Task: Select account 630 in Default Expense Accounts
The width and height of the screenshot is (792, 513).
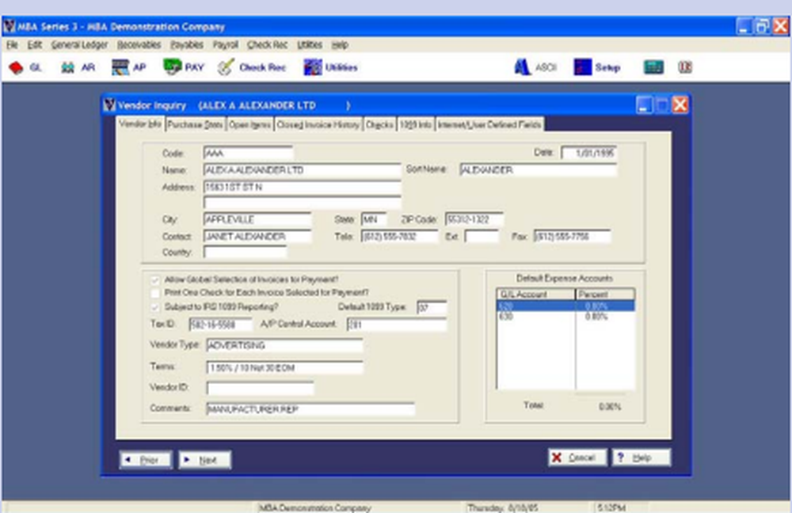Action: 523,317
